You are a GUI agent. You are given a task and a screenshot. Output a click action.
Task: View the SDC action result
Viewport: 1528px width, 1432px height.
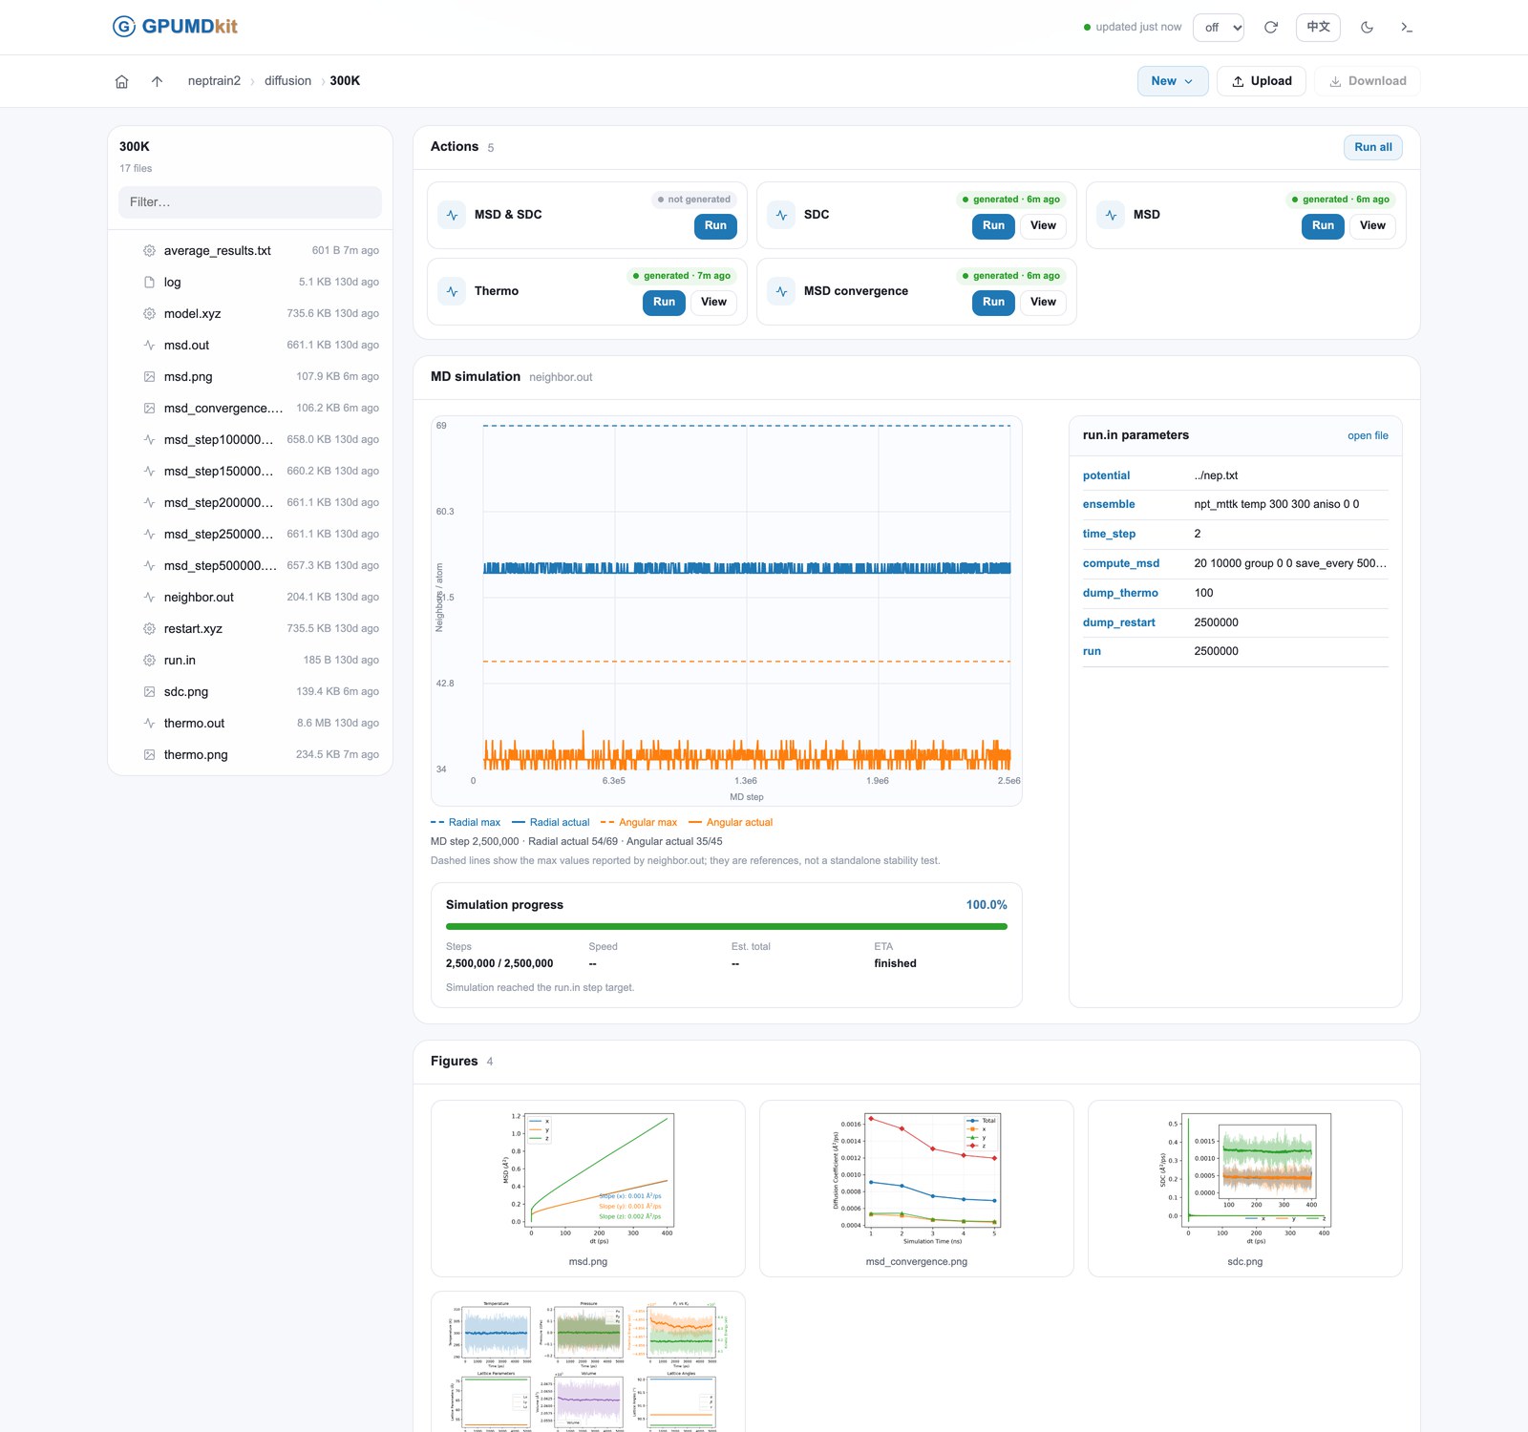pyautogui.click(x=1043, y=226)
